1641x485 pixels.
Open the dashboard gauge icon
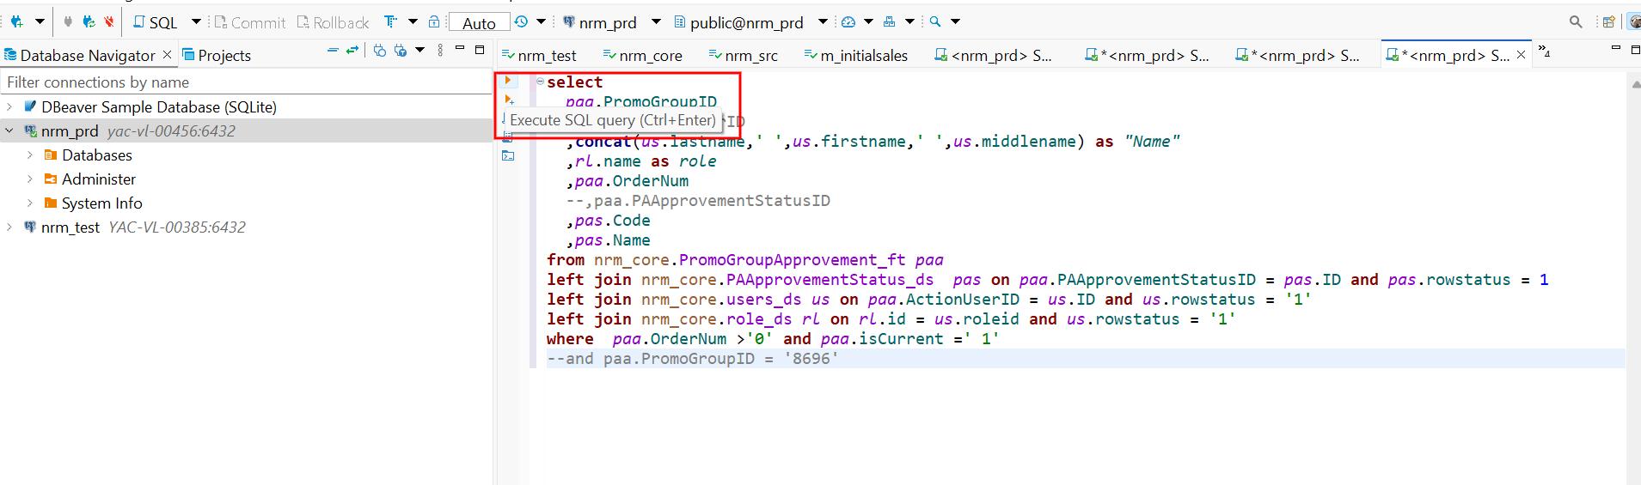tap(848, 21)
